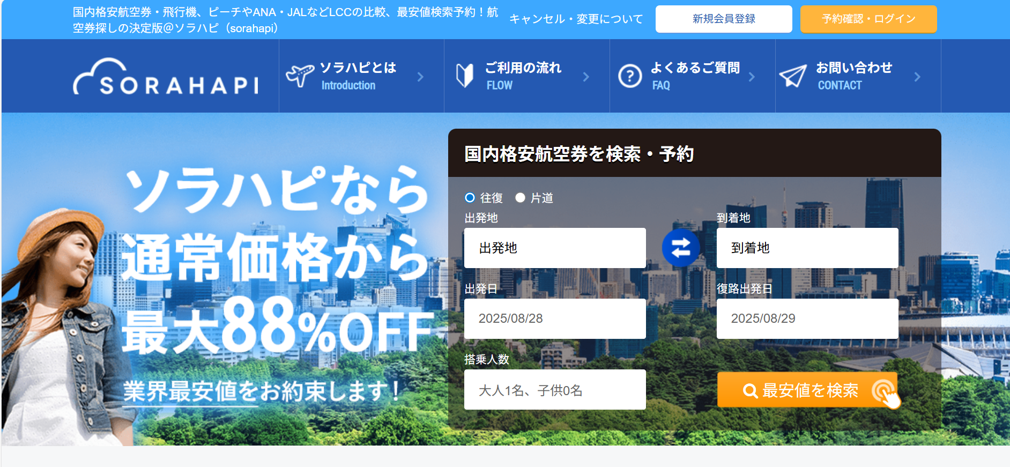Expand the お問い合わせ chevron arrow
The height and width of the screenshot is (467, 1010).
[x=917, y=77]
